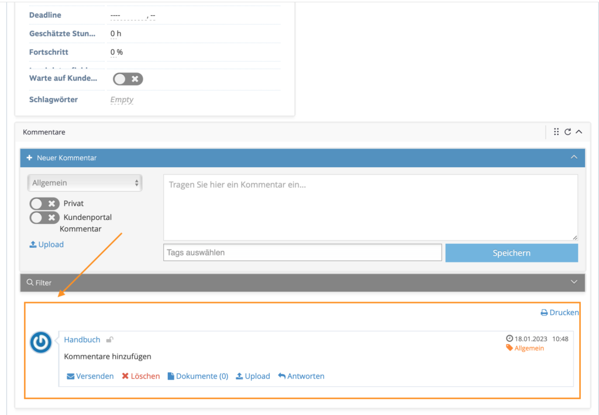
Task: Toggle the Warte auf Kunde switch
Action: pyautogui.click(x=128, y=79)
